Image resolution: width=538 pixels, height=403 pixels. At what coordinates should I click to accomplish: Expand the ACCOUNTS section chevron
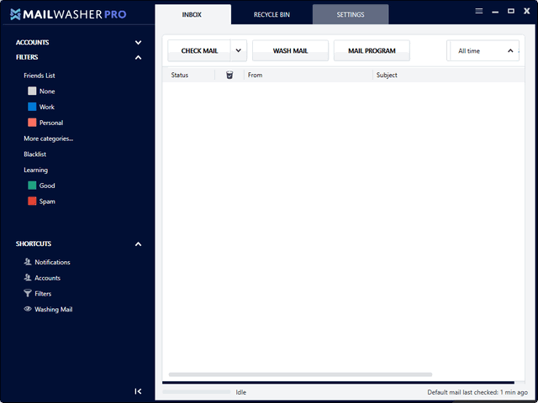pyautogui.click(x=138, y=43)
